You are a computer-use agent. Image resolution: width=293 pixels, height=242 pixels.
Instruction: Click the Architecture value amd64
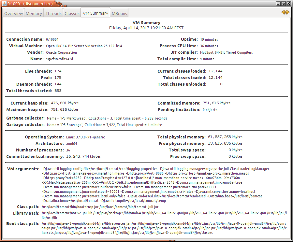(x=72, y=144)
